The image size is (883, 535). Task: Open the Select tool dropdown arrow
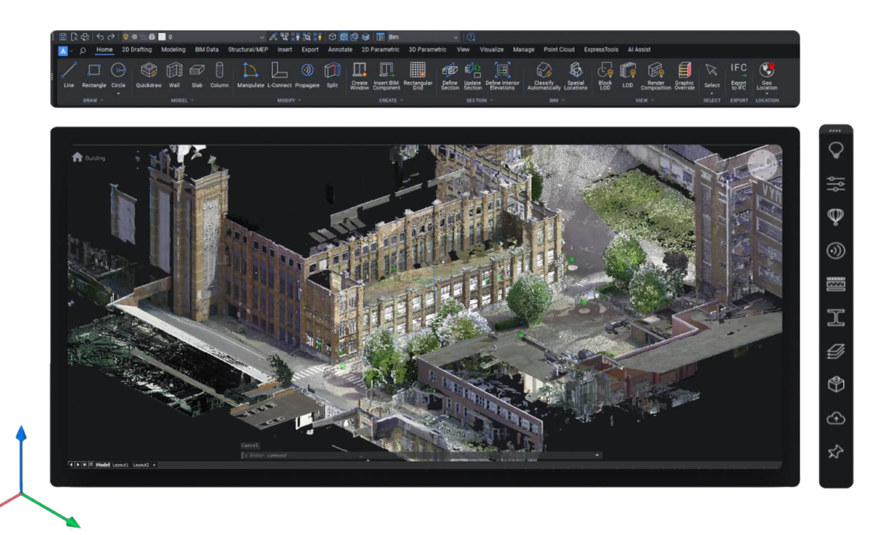tap(711, 92)
